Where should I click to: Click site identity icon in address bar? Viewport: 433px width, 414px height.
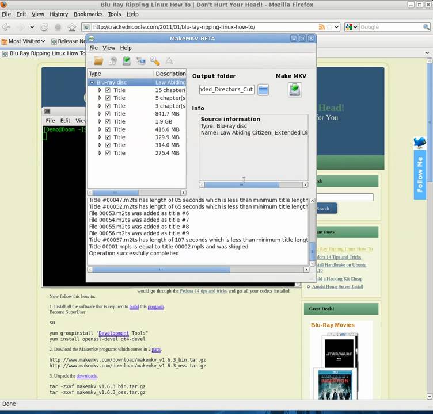point(86,27)
